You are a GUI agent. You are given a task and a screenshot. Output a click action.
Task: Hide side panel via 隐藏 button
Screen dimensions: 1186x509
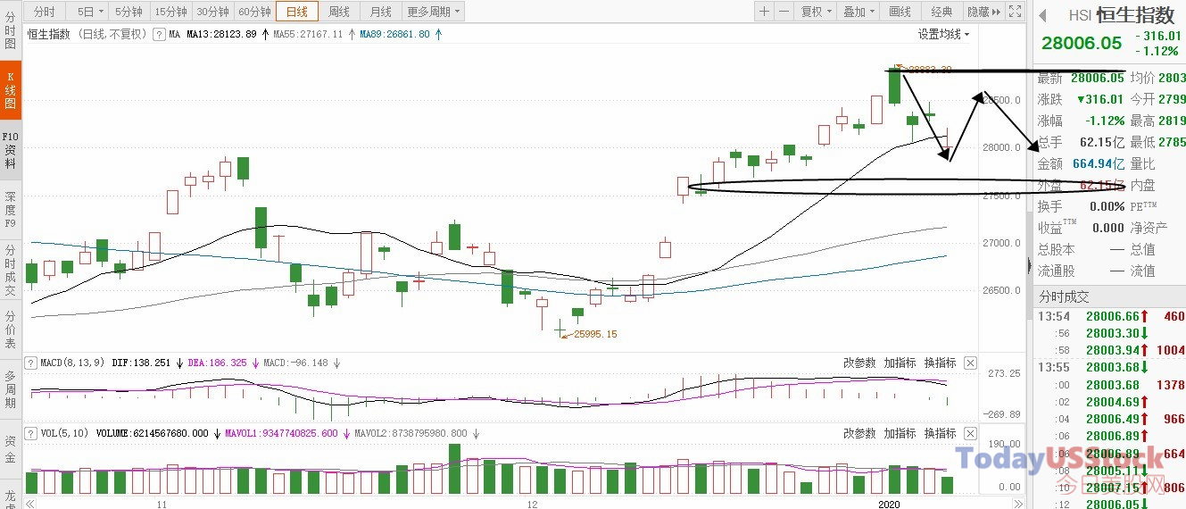click(x=983, y=12)
